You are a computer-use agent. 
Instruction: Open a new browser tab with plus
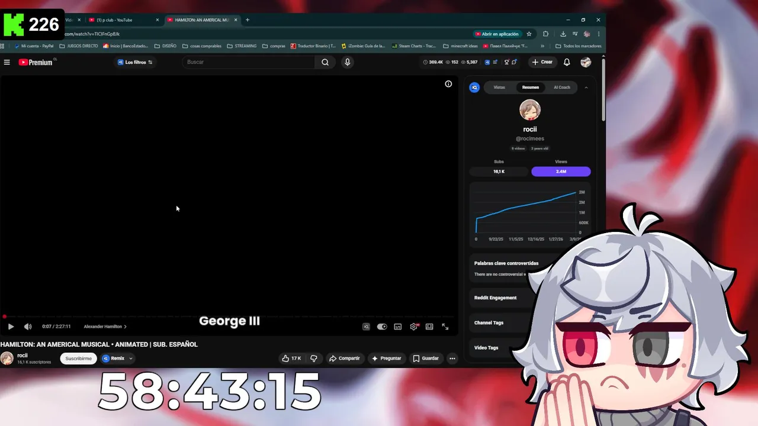(x=248, y=20)
